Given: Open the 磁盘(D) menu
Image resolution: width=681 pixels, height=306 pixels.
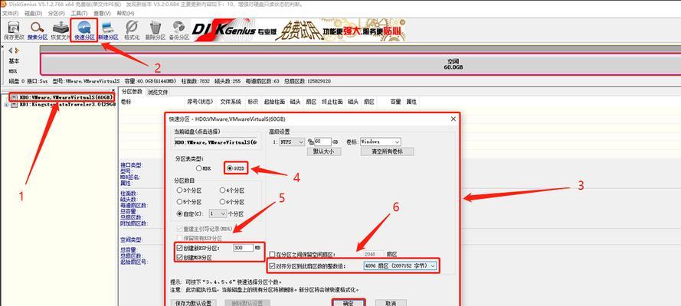Looking at the screenshot, I should [x=33, y=14].
